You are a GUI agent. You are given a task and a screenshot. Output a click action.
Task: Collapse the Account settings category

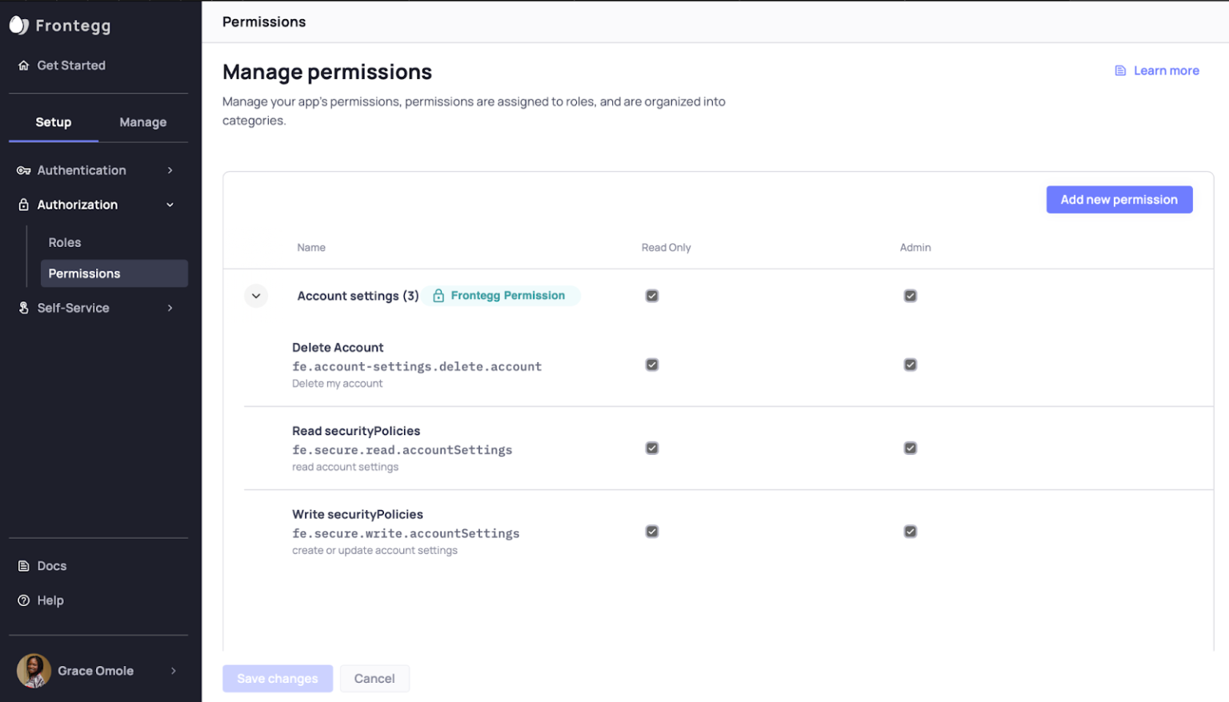pyautogui.click(x=256, y=296)
